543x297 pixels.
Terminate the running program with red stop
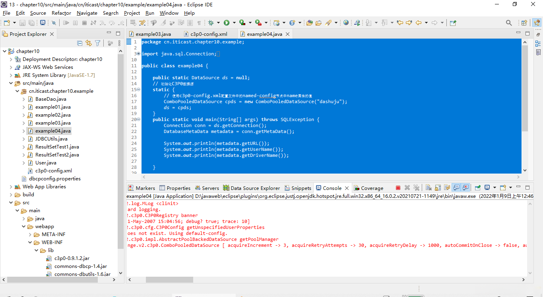coord(398,188)
